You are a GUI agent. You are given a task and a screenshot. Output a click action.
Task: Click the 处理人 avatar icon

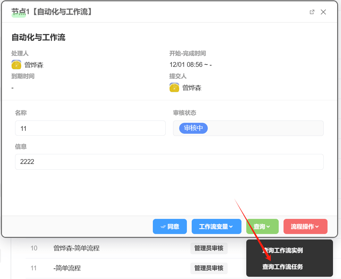(16, 65)
